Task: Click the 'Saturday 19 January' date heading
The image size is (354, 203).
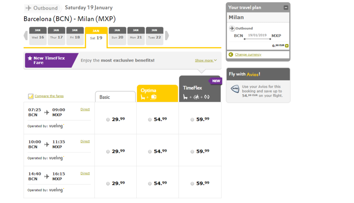Action: point(89,8)
